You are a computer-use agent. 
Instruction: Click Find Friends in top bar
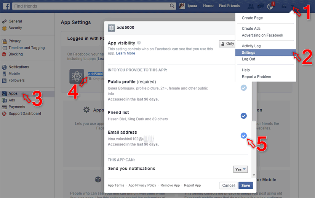tap(229, 6)
